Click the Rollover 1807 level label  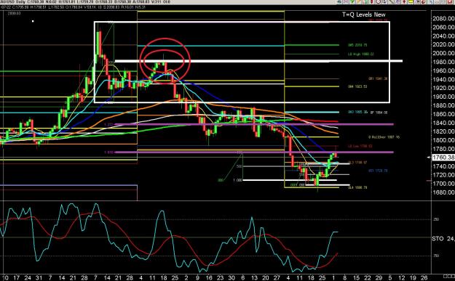point(384,137)
